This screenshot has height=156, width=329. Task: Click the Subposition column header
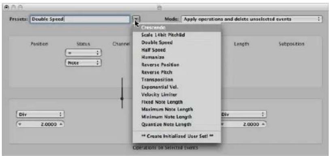(x=291, y=44)
